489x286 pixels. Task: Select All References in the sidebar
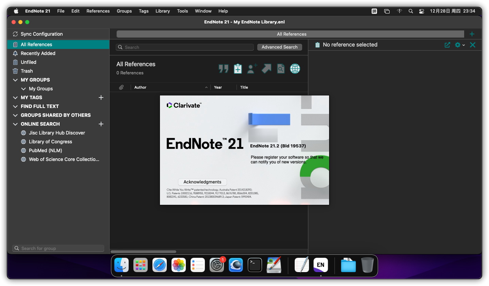(58, 44)
